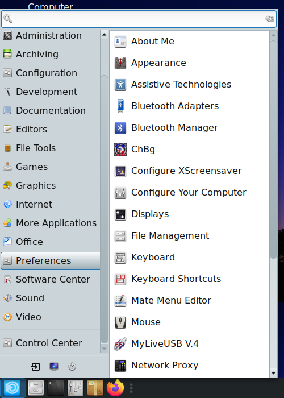Viewport: 284px width, 398px height.
Task: Select Video category
Action: coord(50,317)
